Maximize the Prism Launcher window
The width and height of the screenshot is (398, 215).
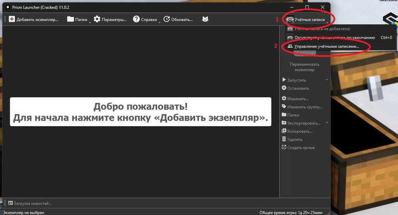[x=307, y=7]
